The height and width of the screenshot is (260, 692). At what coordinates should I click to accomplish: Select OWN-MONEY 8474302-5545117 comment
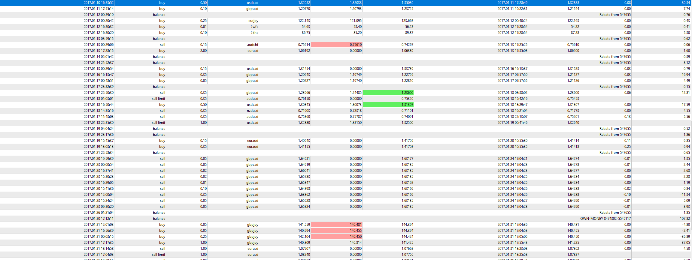(x=605, y=219)
